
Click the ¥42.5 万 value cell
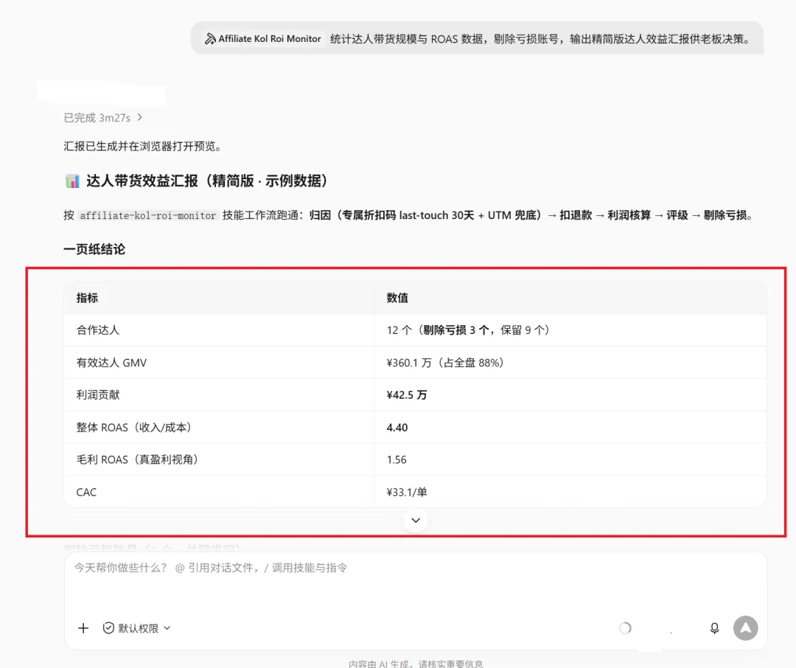click(570, 394)
